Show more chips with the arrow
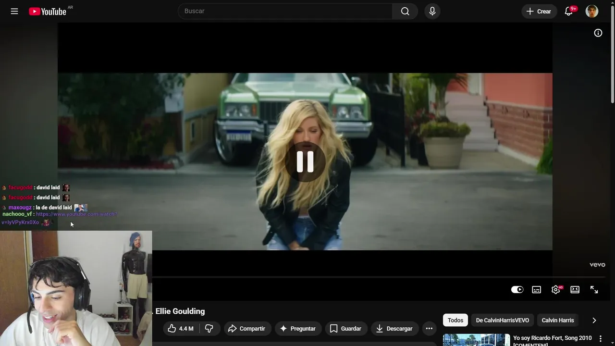Screen dimensions: 615x346 pos(594,320)
